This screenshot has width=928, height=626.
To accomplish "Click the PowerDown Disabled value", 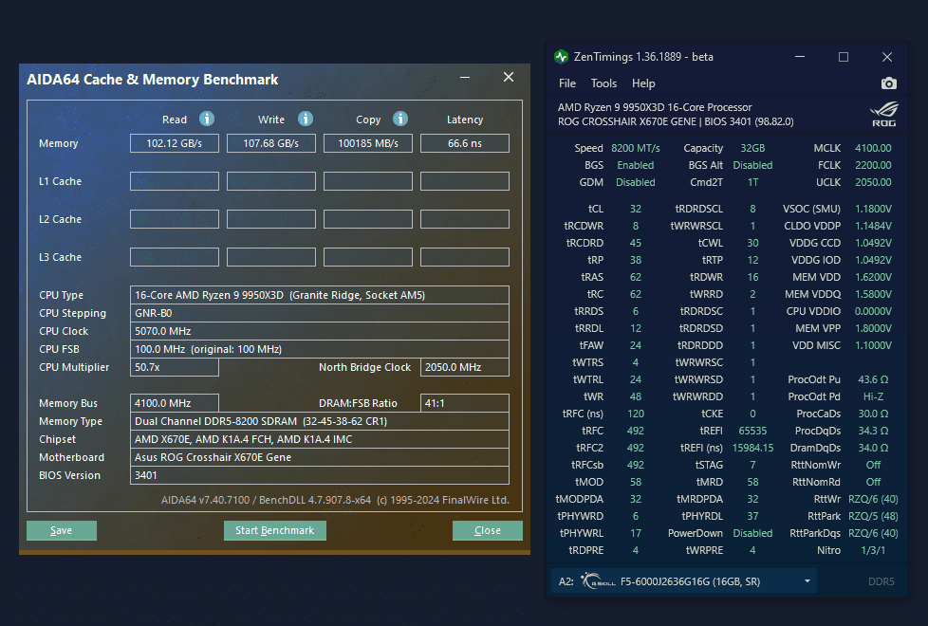I will (x=752, y=533).
